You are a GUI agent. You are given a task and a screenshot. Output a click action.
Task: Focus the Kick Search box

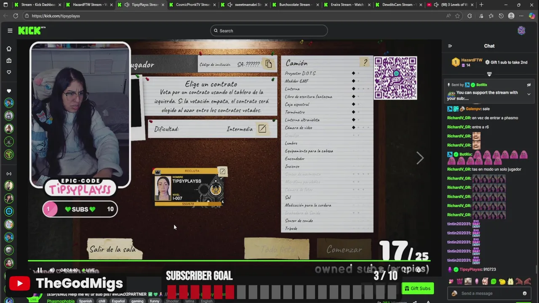(x=269, y=31)
